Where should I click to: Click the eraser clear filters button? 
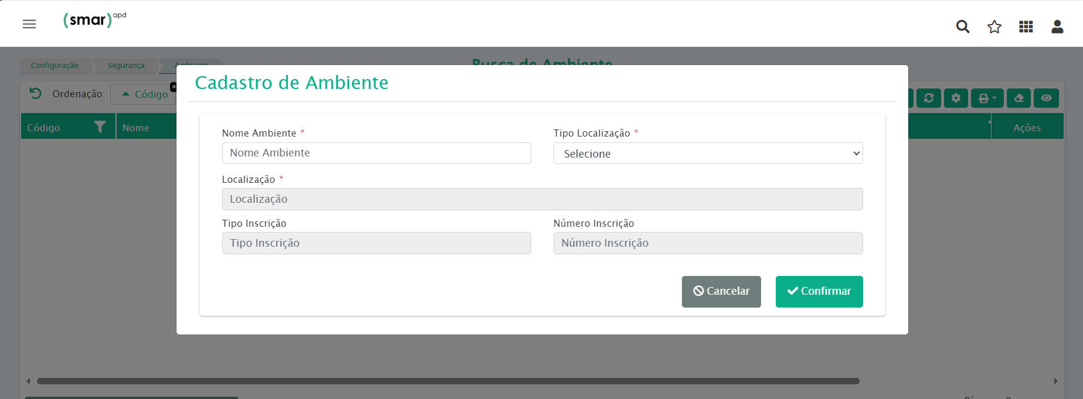pos(1019,98)
